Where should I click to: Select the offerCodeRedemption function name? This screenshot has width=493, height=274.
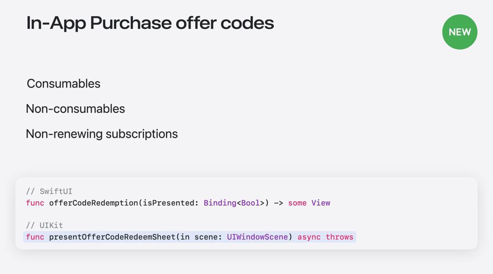coord(93,203)
